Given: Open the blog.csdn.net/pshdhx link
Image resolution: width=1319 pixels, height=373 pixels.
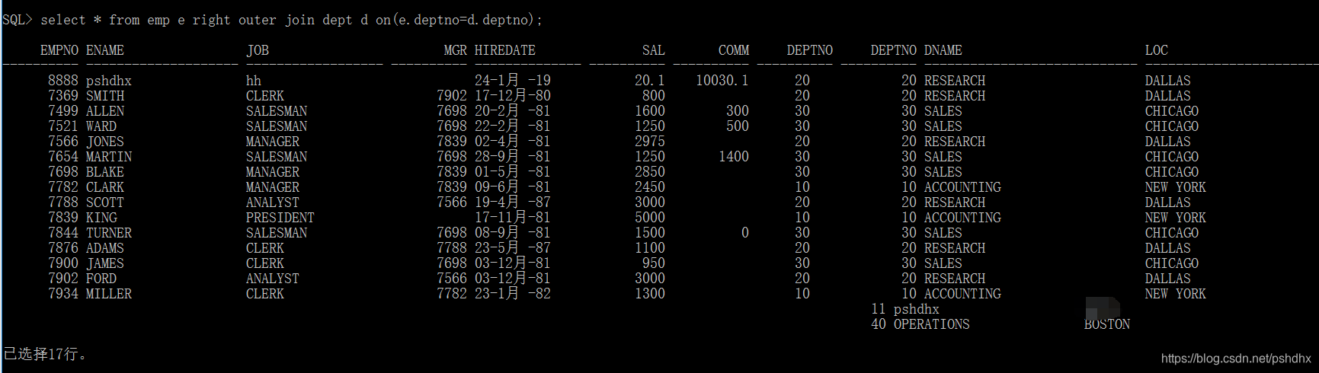Looking at the screenshot, I should click(1236, 359).
